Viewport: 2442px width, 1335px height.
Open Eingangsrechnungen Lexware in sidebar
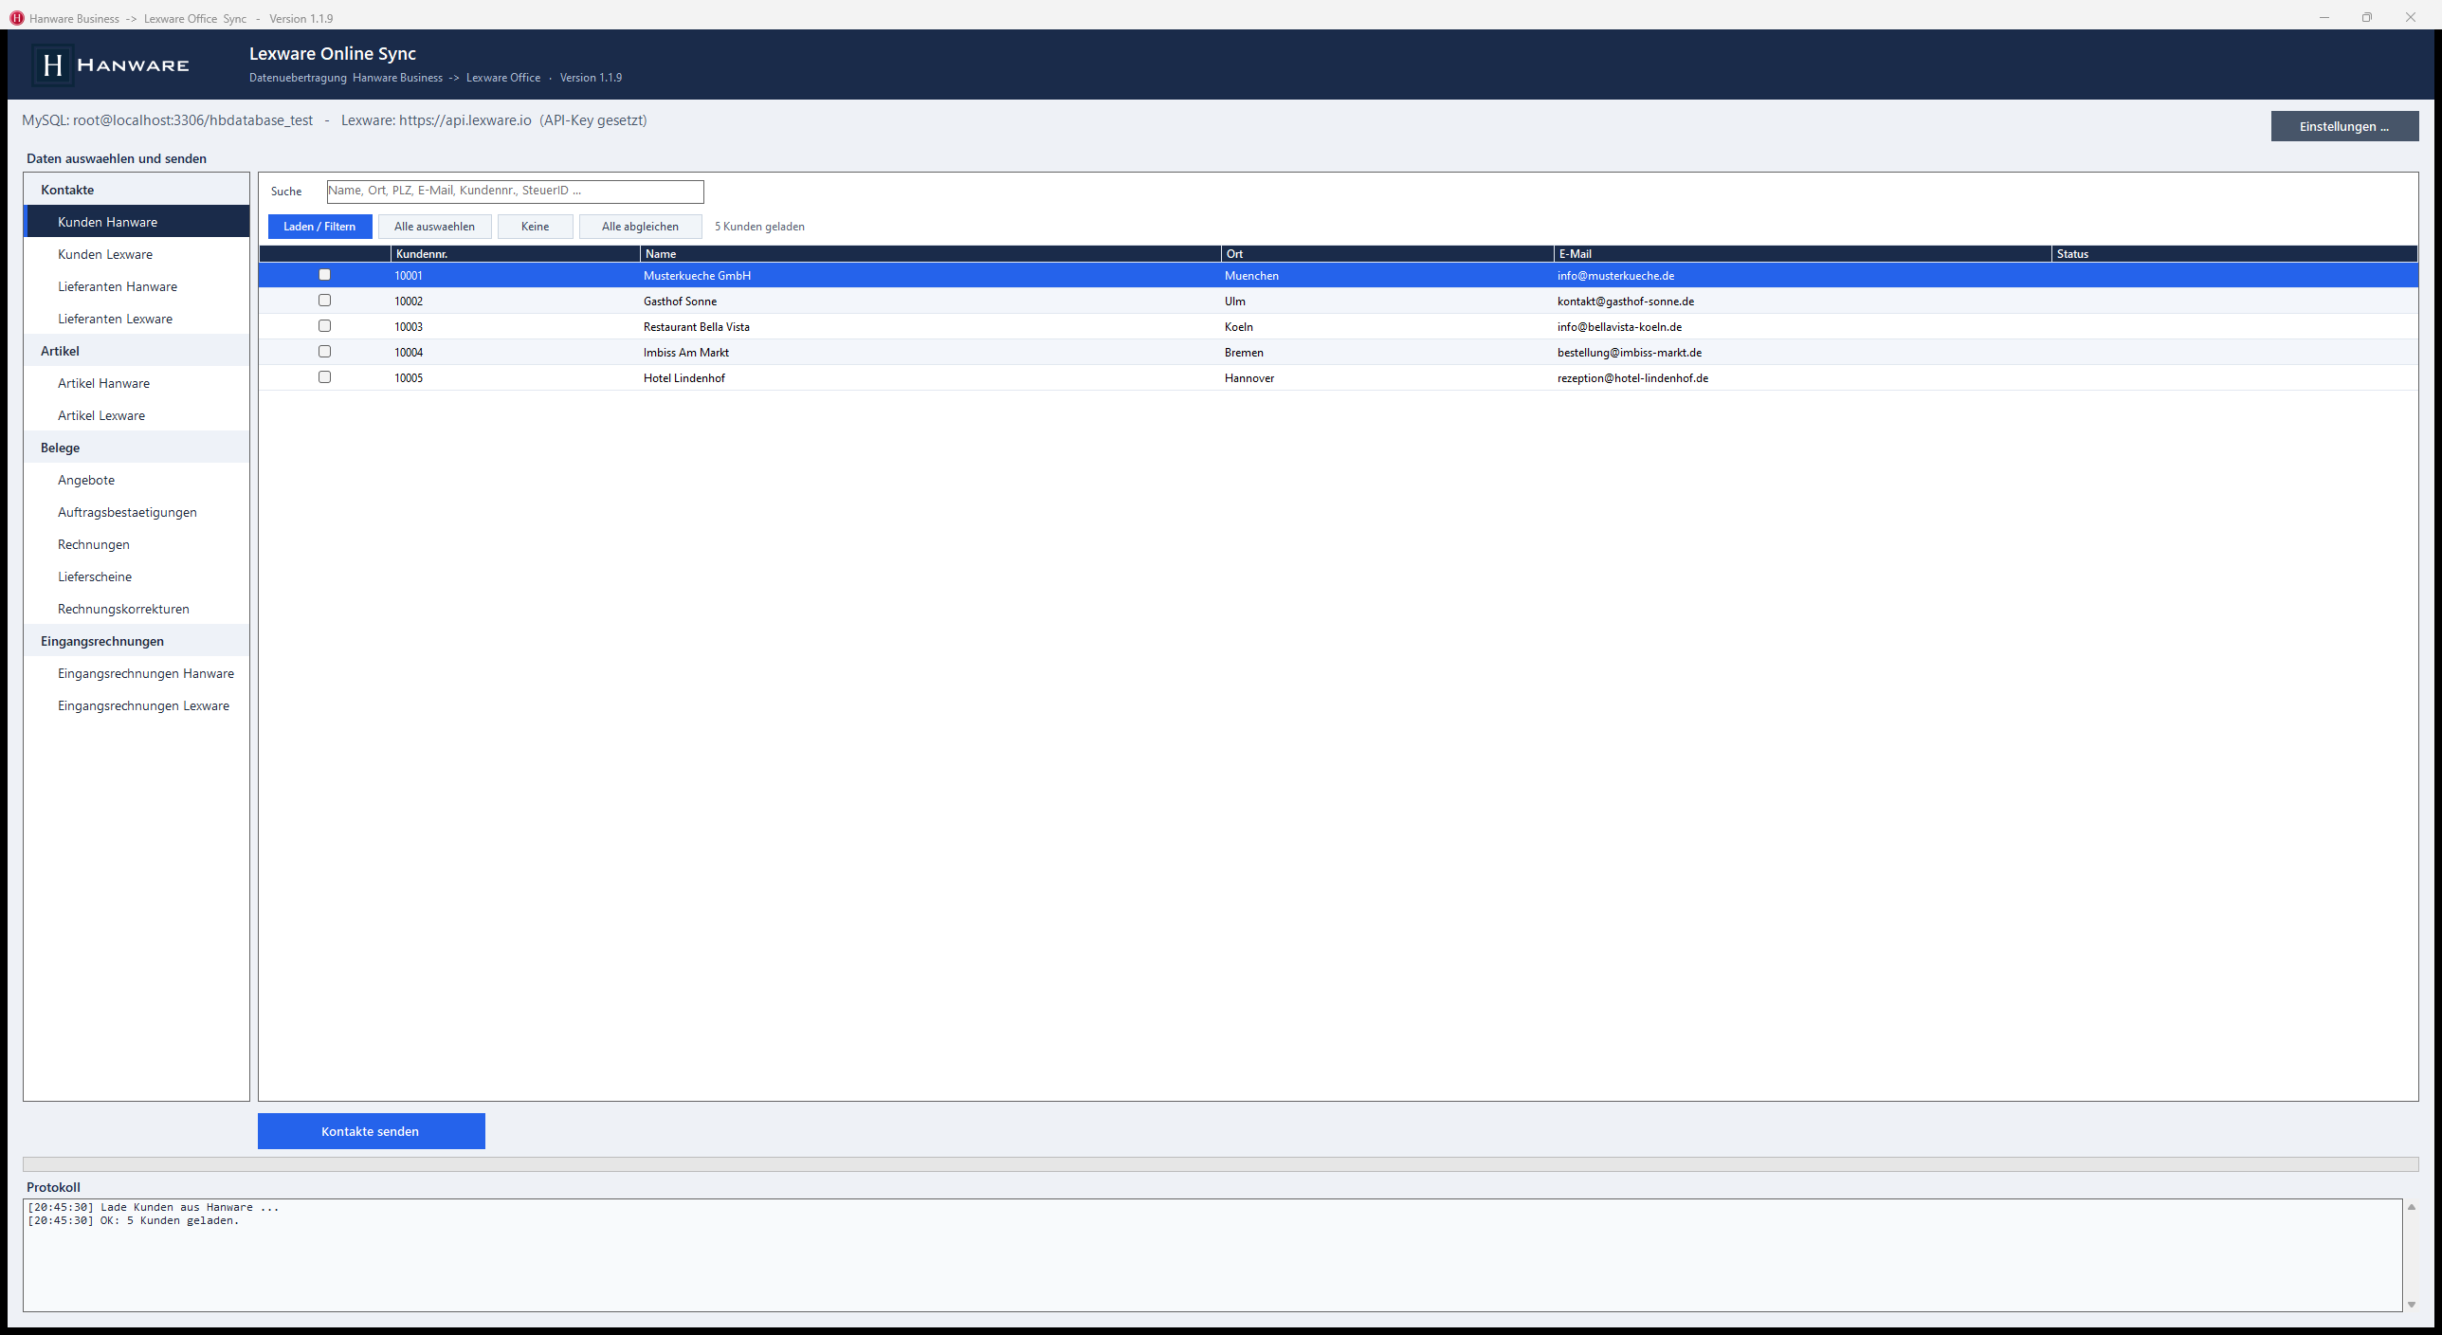(137, 705)
